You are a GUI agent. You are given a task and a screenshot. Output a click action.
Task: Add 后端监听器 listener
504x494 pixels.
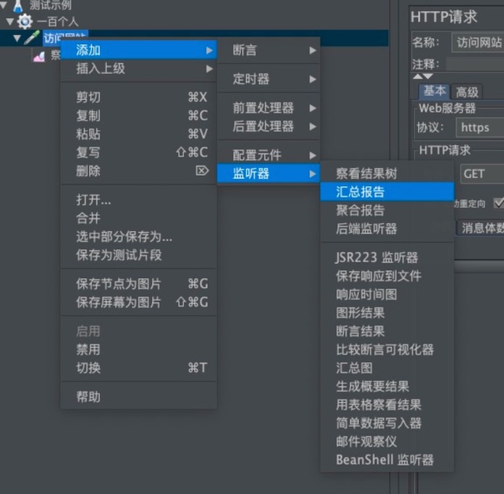click(387, 228)
